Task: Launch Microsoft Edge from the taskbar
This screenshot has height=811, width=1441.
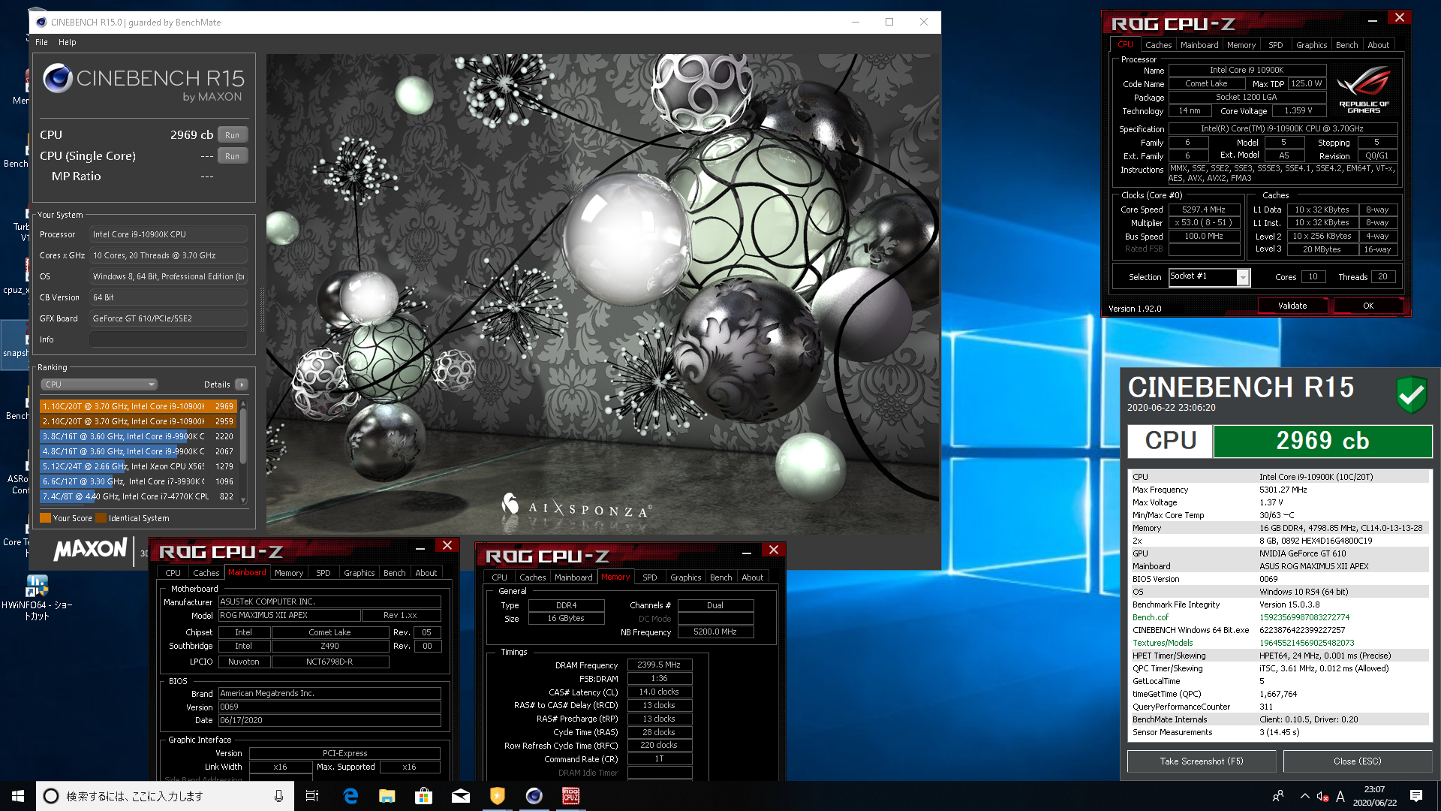Action: (350, 796)
